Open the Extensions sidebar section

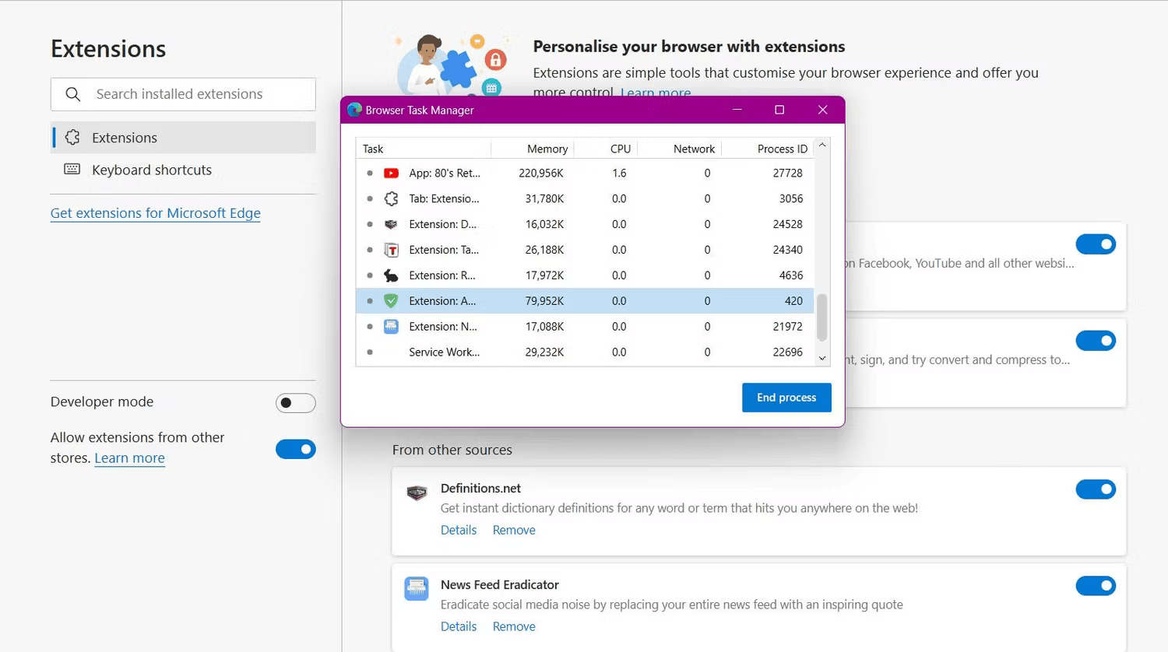pyautogui.click(x=184, y=138)
